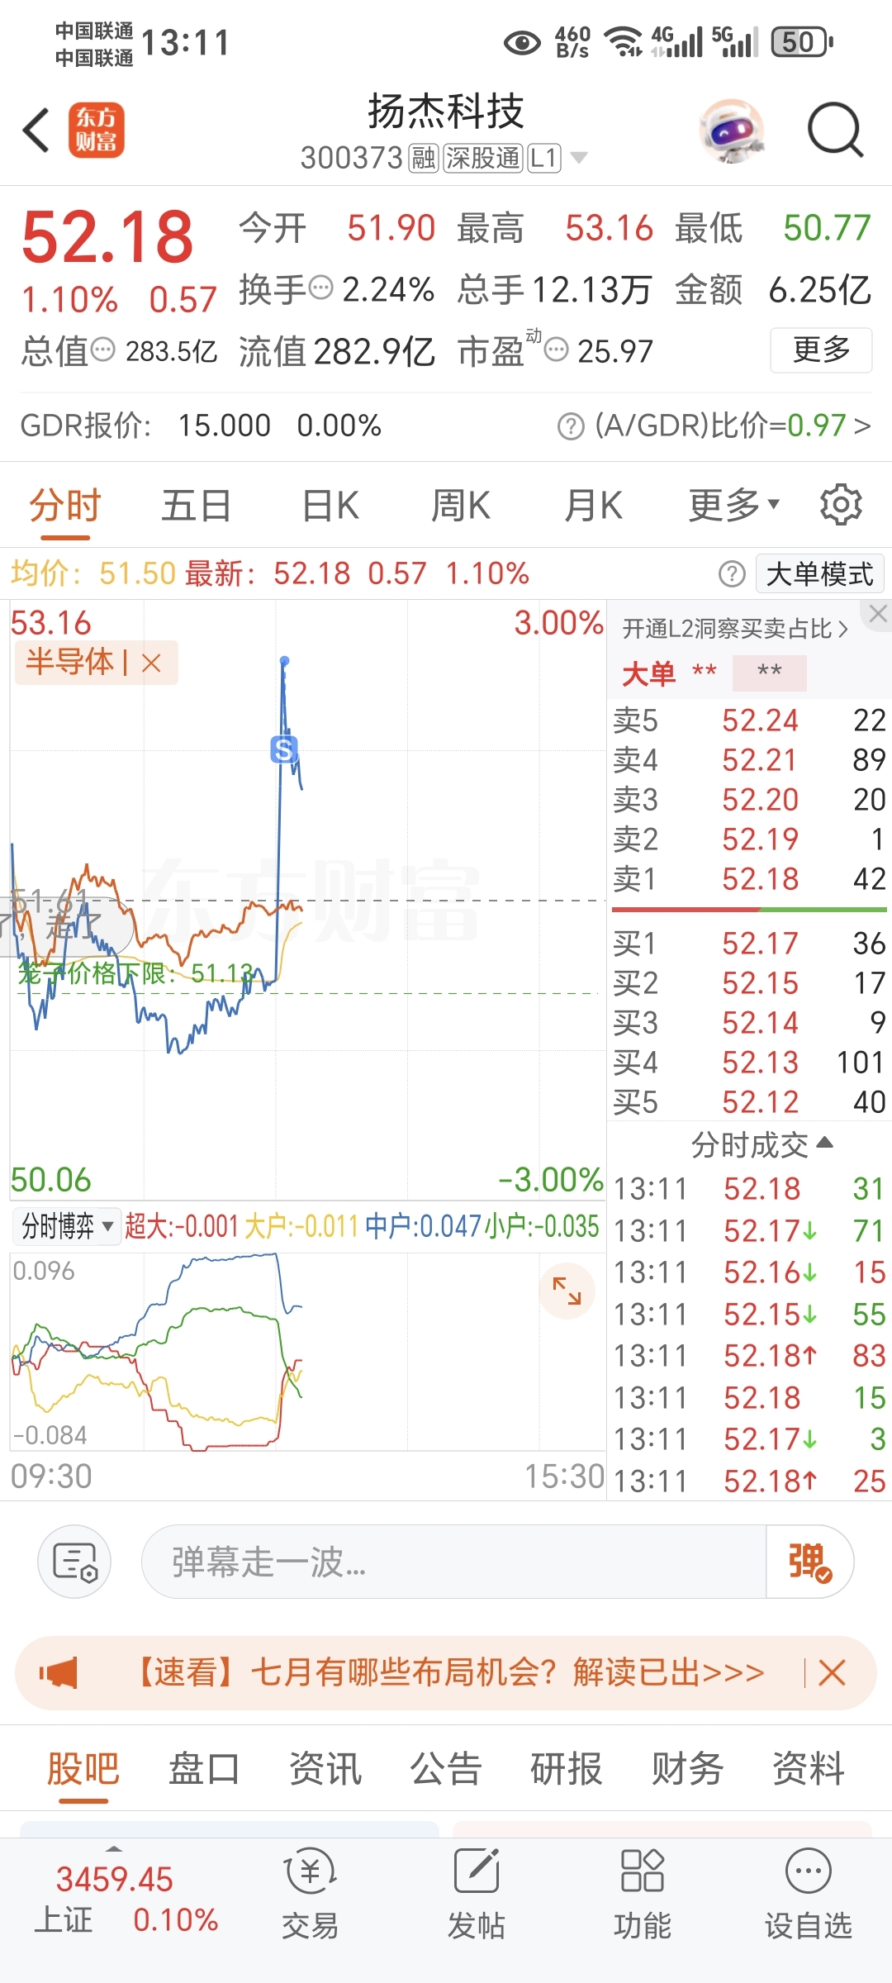Open the 分时博弈 indicator dropdown
Viewport: 892px width, 1983px height.
(67, 1226)
